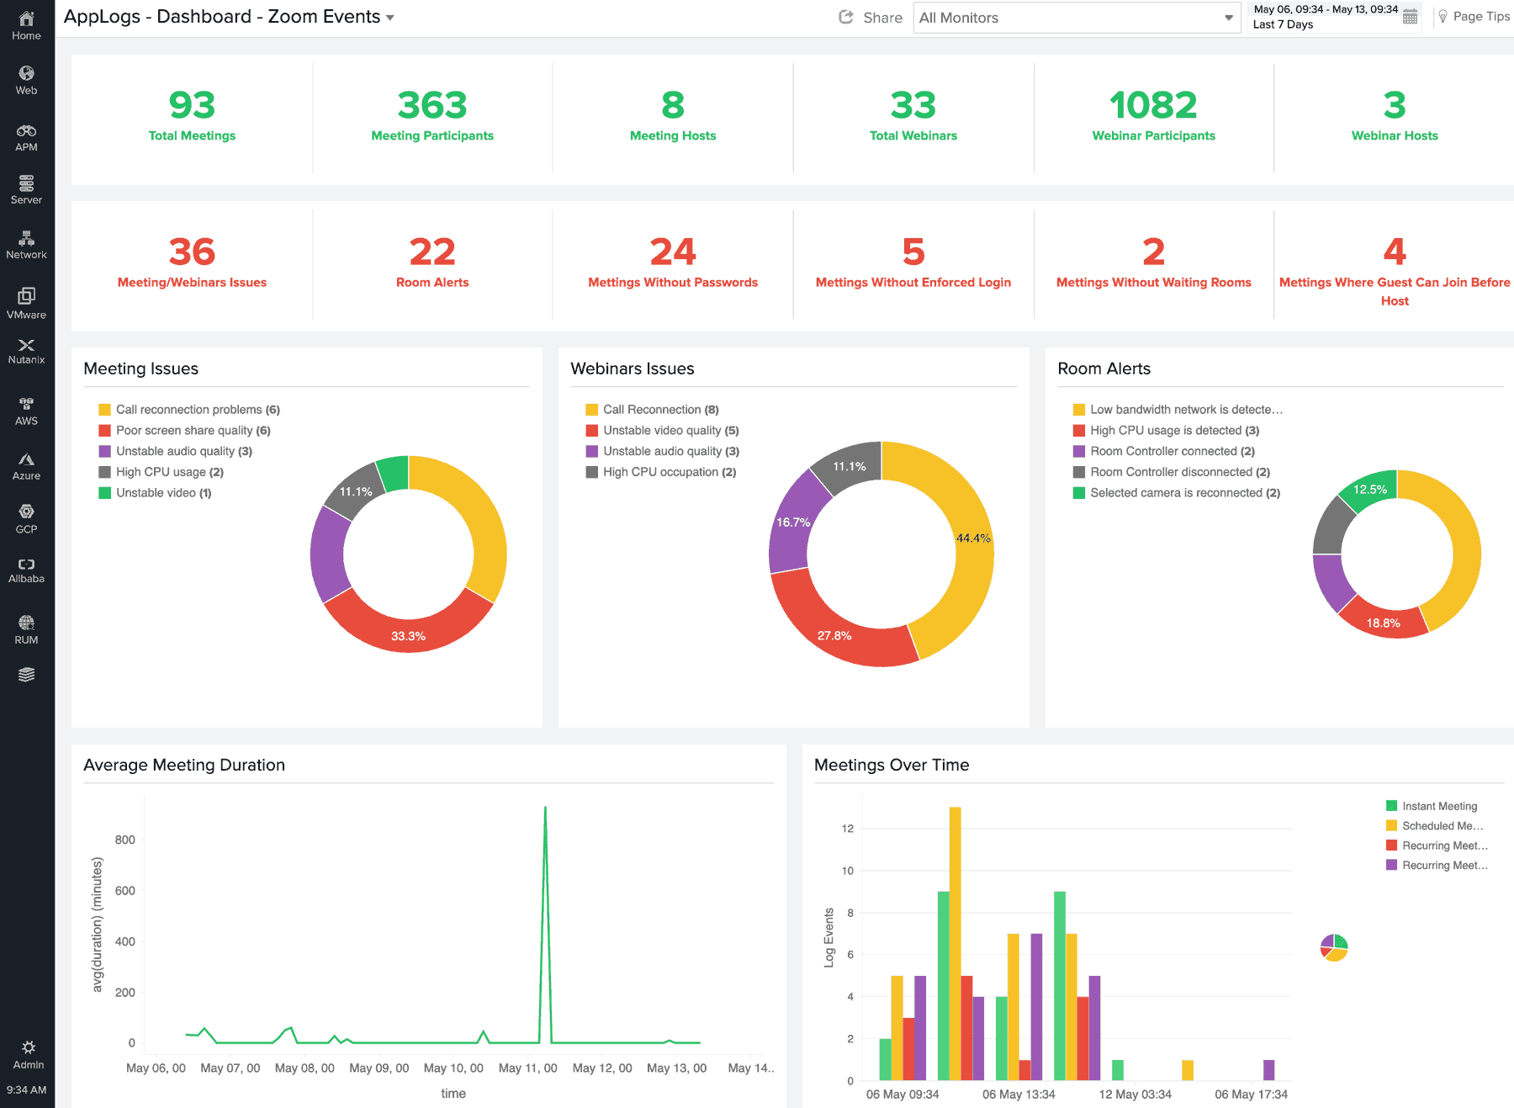The image size is (1514, 1108).
Task: Open the Azure monitoring section
Action: [x=27, y=464]
